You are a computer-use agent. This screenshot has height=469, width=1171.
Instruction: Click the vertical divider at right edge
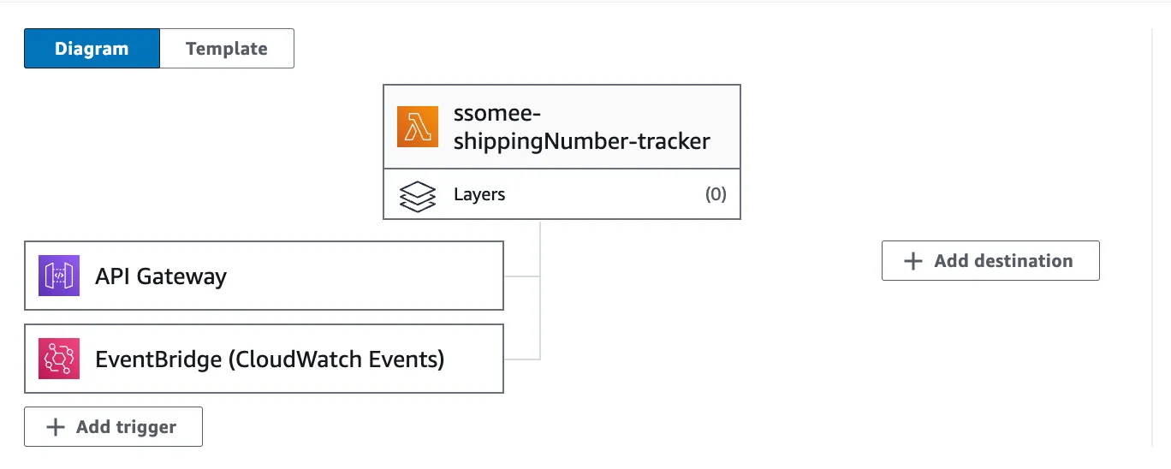pyautogui.click(x=1152, y=240)
